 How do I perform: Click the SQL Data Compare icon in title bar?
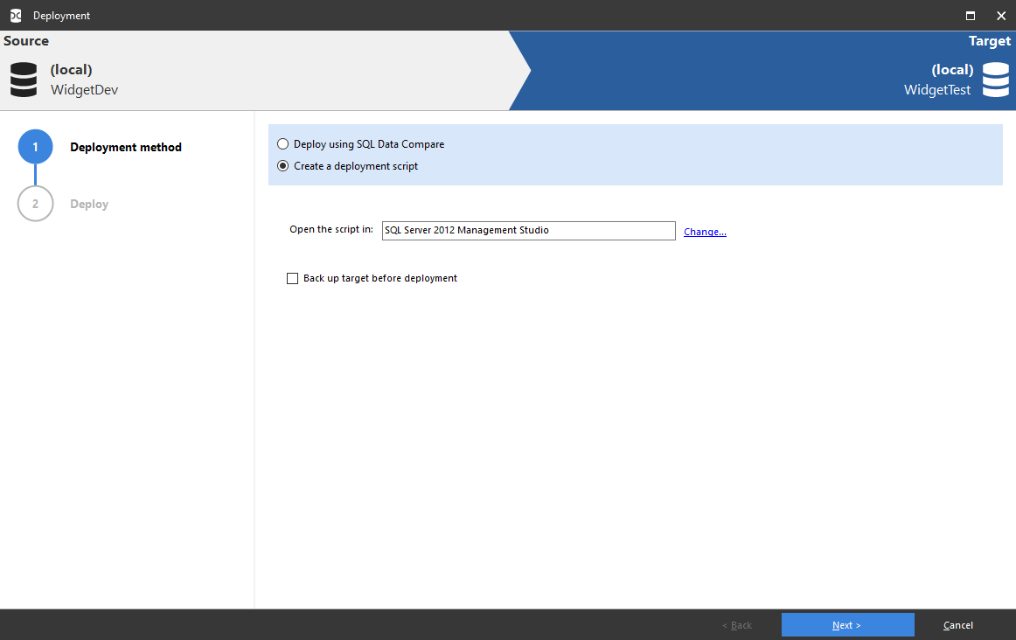[x=14, y=15]
